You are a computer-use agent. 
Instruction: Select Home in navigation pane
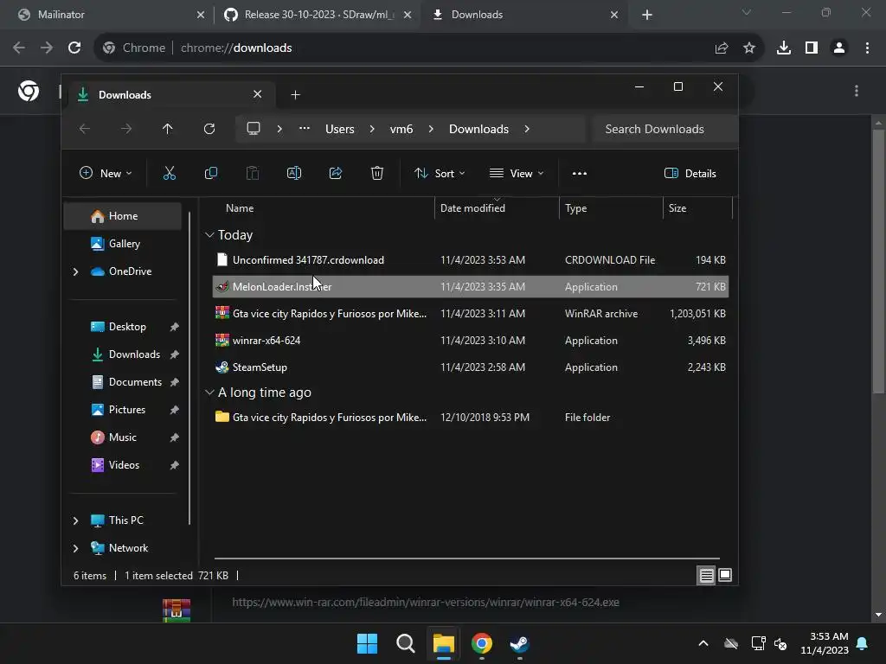(123, 216)
